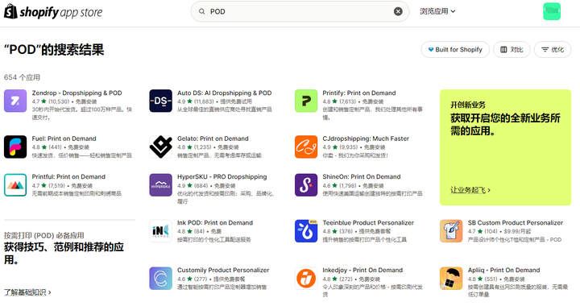Open the SB Custom Product Personalizer icon
The height and width of the screenshot is (306, 580).
pyautogui.click(x=451, y=231)
